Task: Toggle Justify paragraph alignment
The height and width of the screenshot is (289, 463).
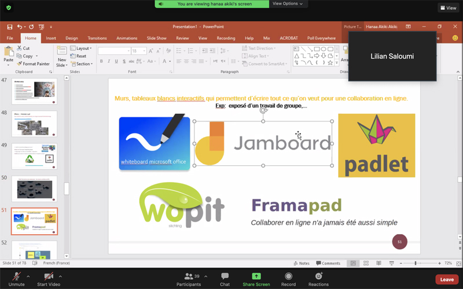Action: point(201,61)
